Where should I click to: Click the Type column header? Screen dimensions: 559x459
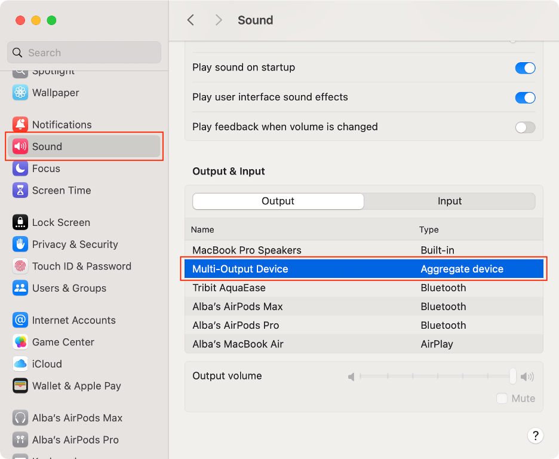point(429,229)
